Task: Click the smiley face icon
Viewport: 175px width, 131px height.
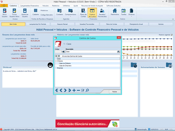Action: [50, 65]
